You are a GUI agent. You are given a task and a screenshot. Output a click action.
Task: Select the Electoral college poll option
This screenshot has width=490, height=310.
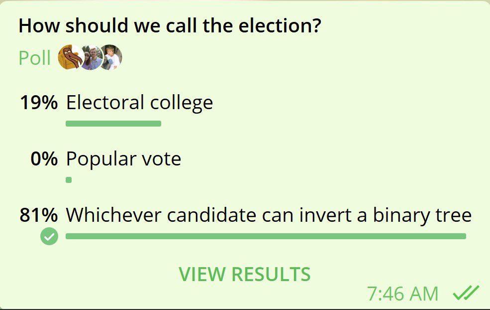[139, 103]
